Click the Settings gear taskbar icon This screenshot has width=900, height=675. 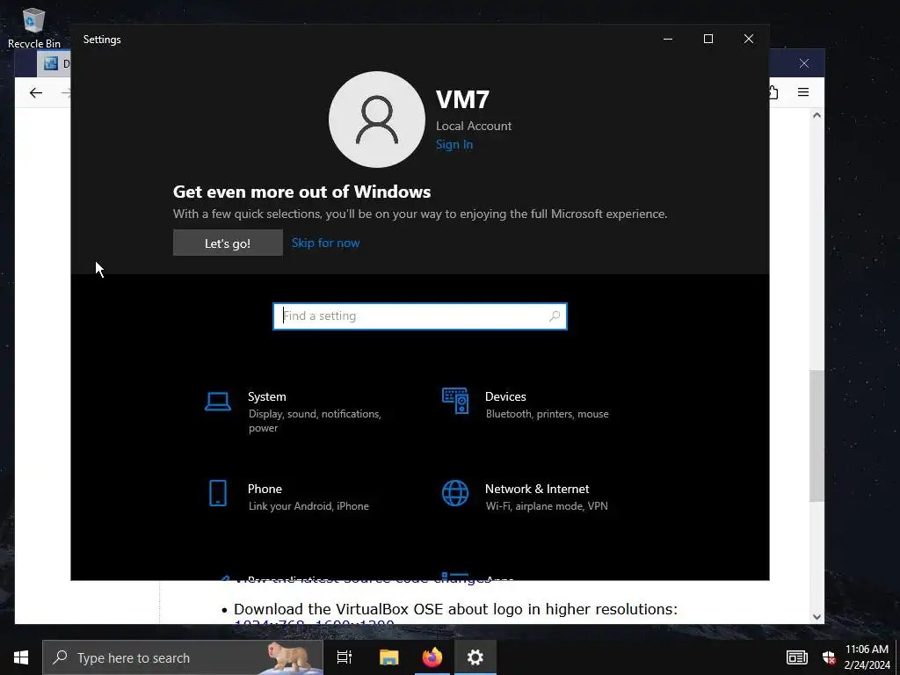[x=475, y=657]
